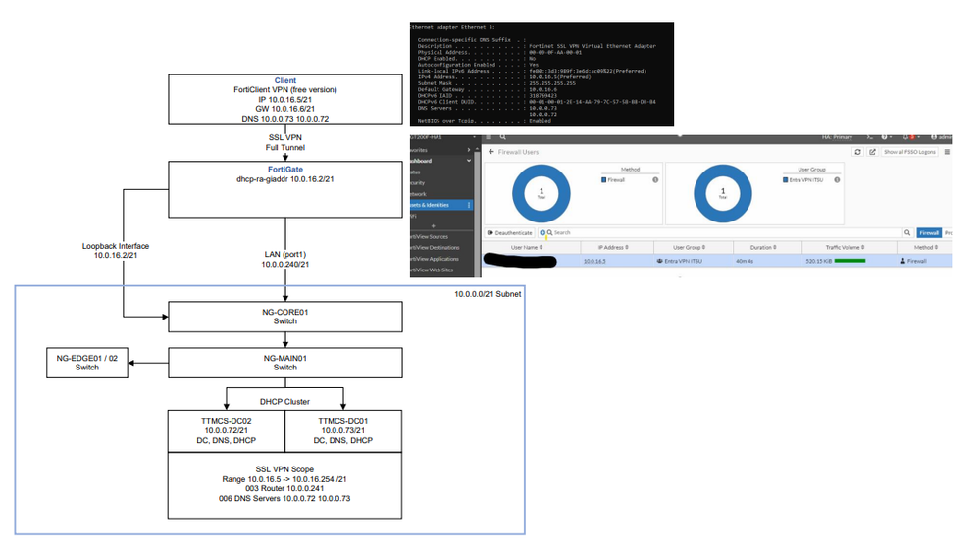Sort by the Method column header
Viewport: 980px width, 541px height.
(925, 247)
